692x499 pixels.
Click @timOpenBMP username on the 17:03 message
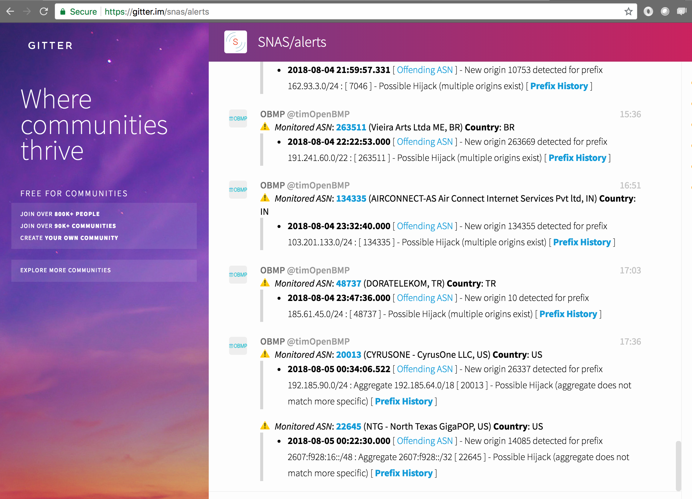[x=318, y=270]
